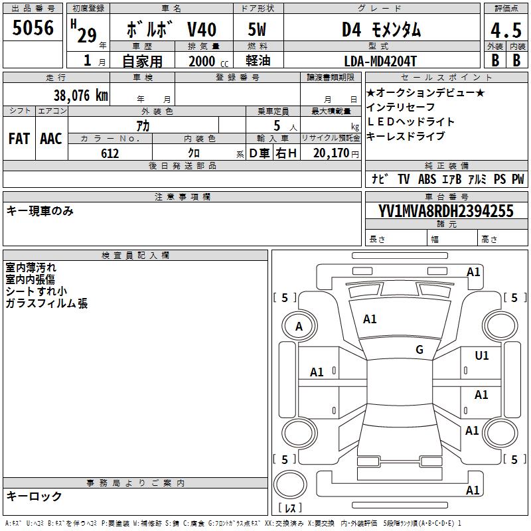
Task: Click the B grade under 内装
Action: tap(516, 60)
